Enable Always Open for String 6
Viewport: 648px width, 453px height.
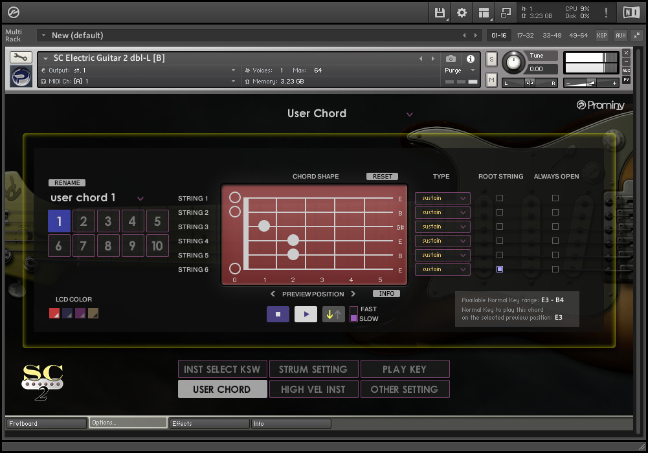555,269
